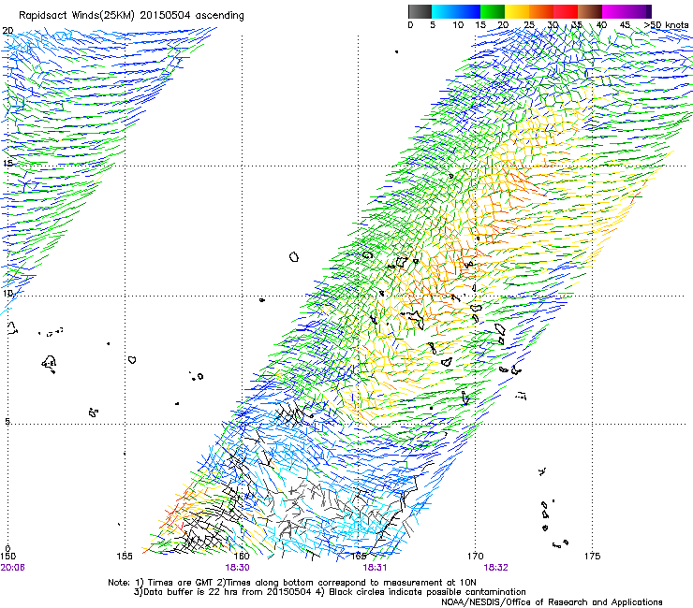Click the purple '20:06' time stamp
The image size is (693, 608).
tap(12, 568)
